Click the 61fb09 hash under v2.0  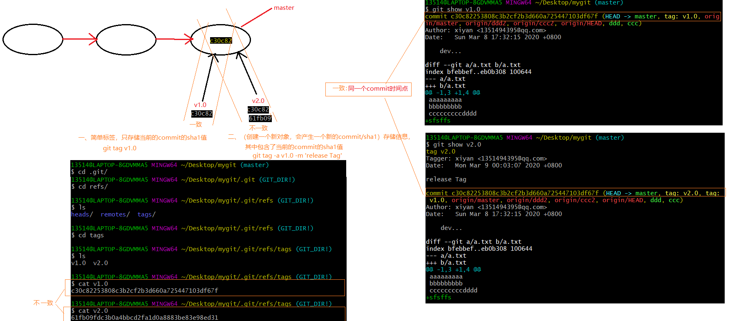[260, 118]
